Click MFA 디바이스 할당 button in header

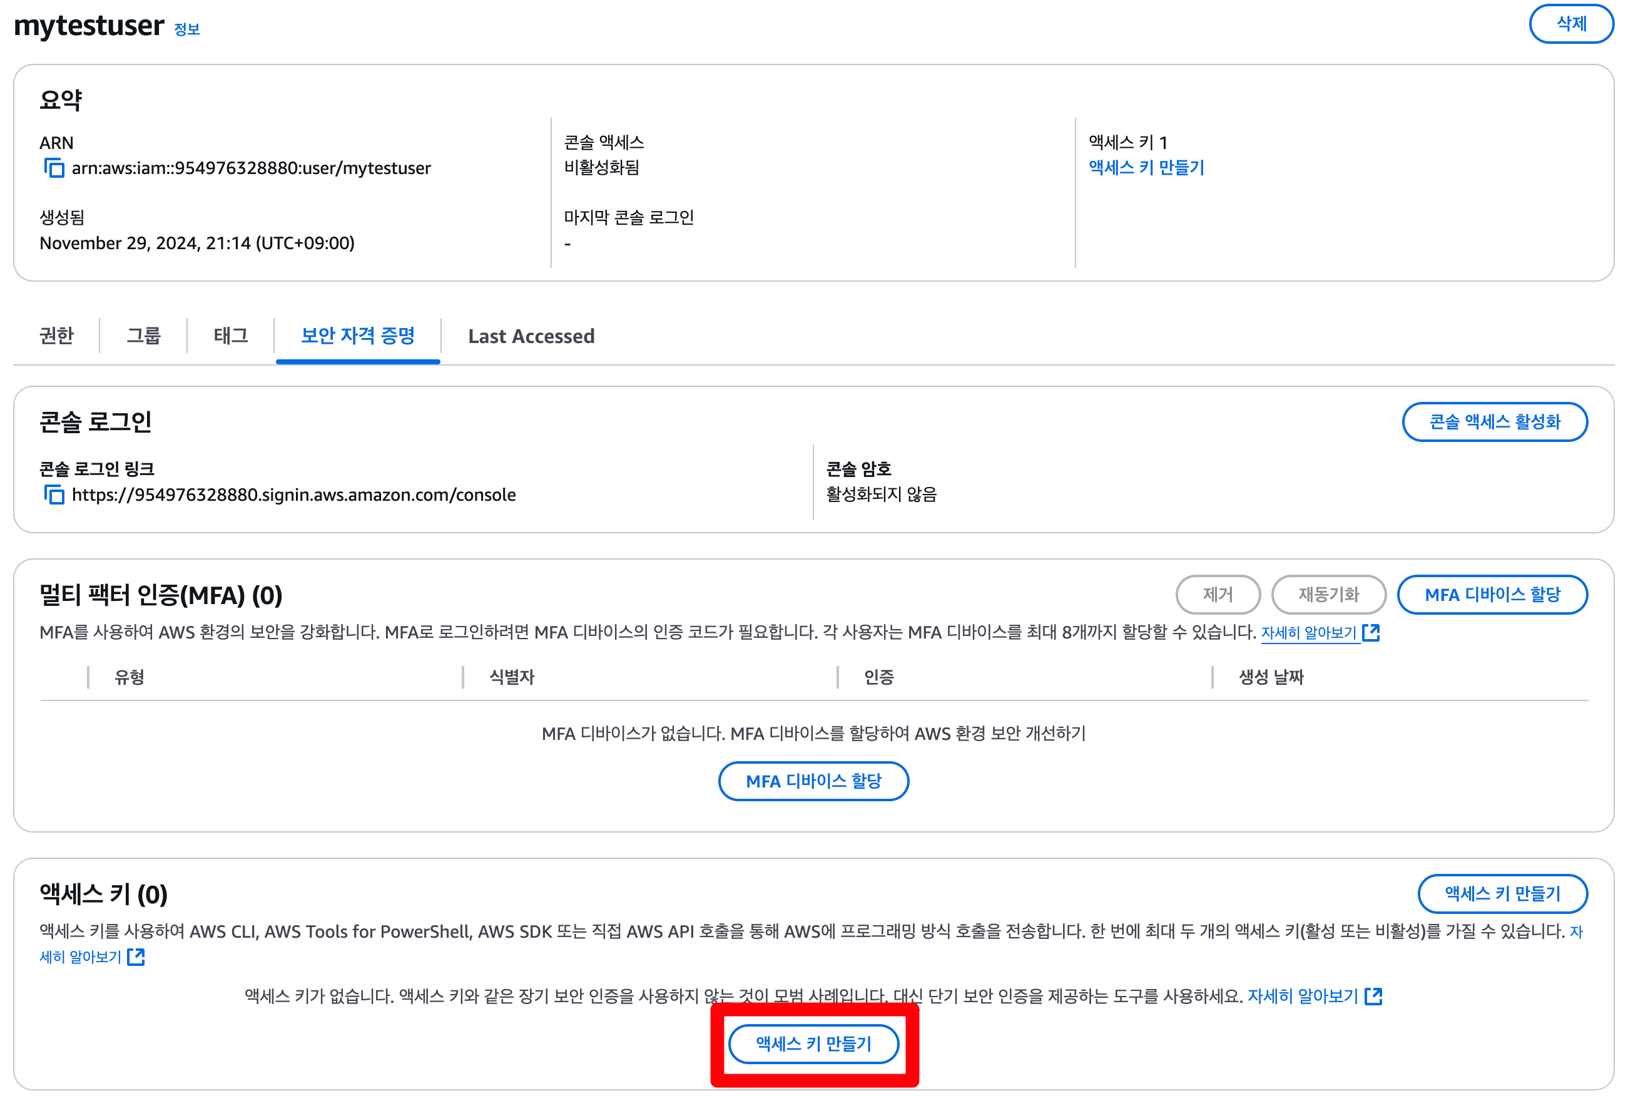(1492, 595)
